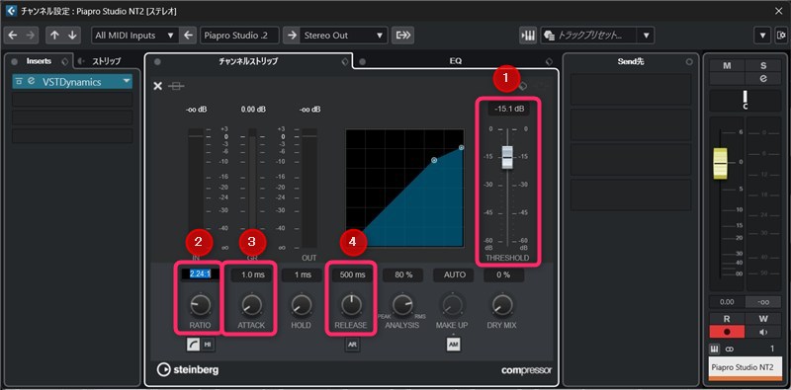The image size is (791, 390).
Task: Mute the channel with M button
Action: [727, 66]
